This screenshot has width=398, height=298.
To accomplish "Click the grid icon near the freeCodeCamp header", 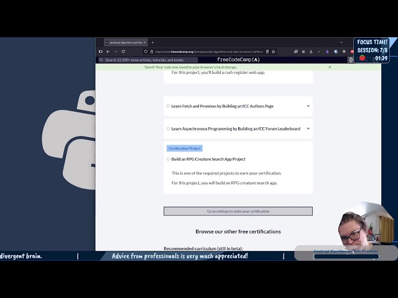I will pos(351,60).
